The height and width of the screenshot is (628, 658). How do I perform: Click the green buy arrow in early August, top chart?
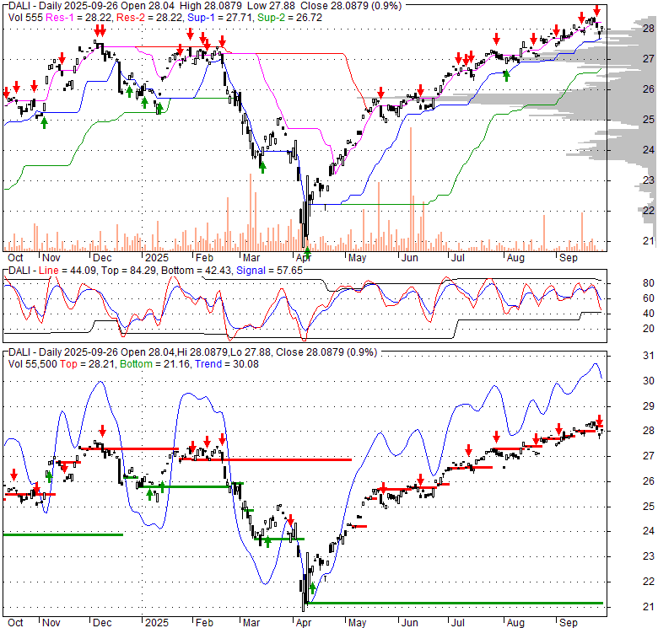(x=506, y=76)
